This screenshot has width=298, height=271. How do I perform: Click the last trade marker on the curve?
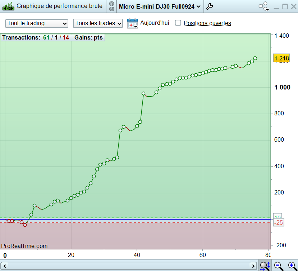point(255,58)
